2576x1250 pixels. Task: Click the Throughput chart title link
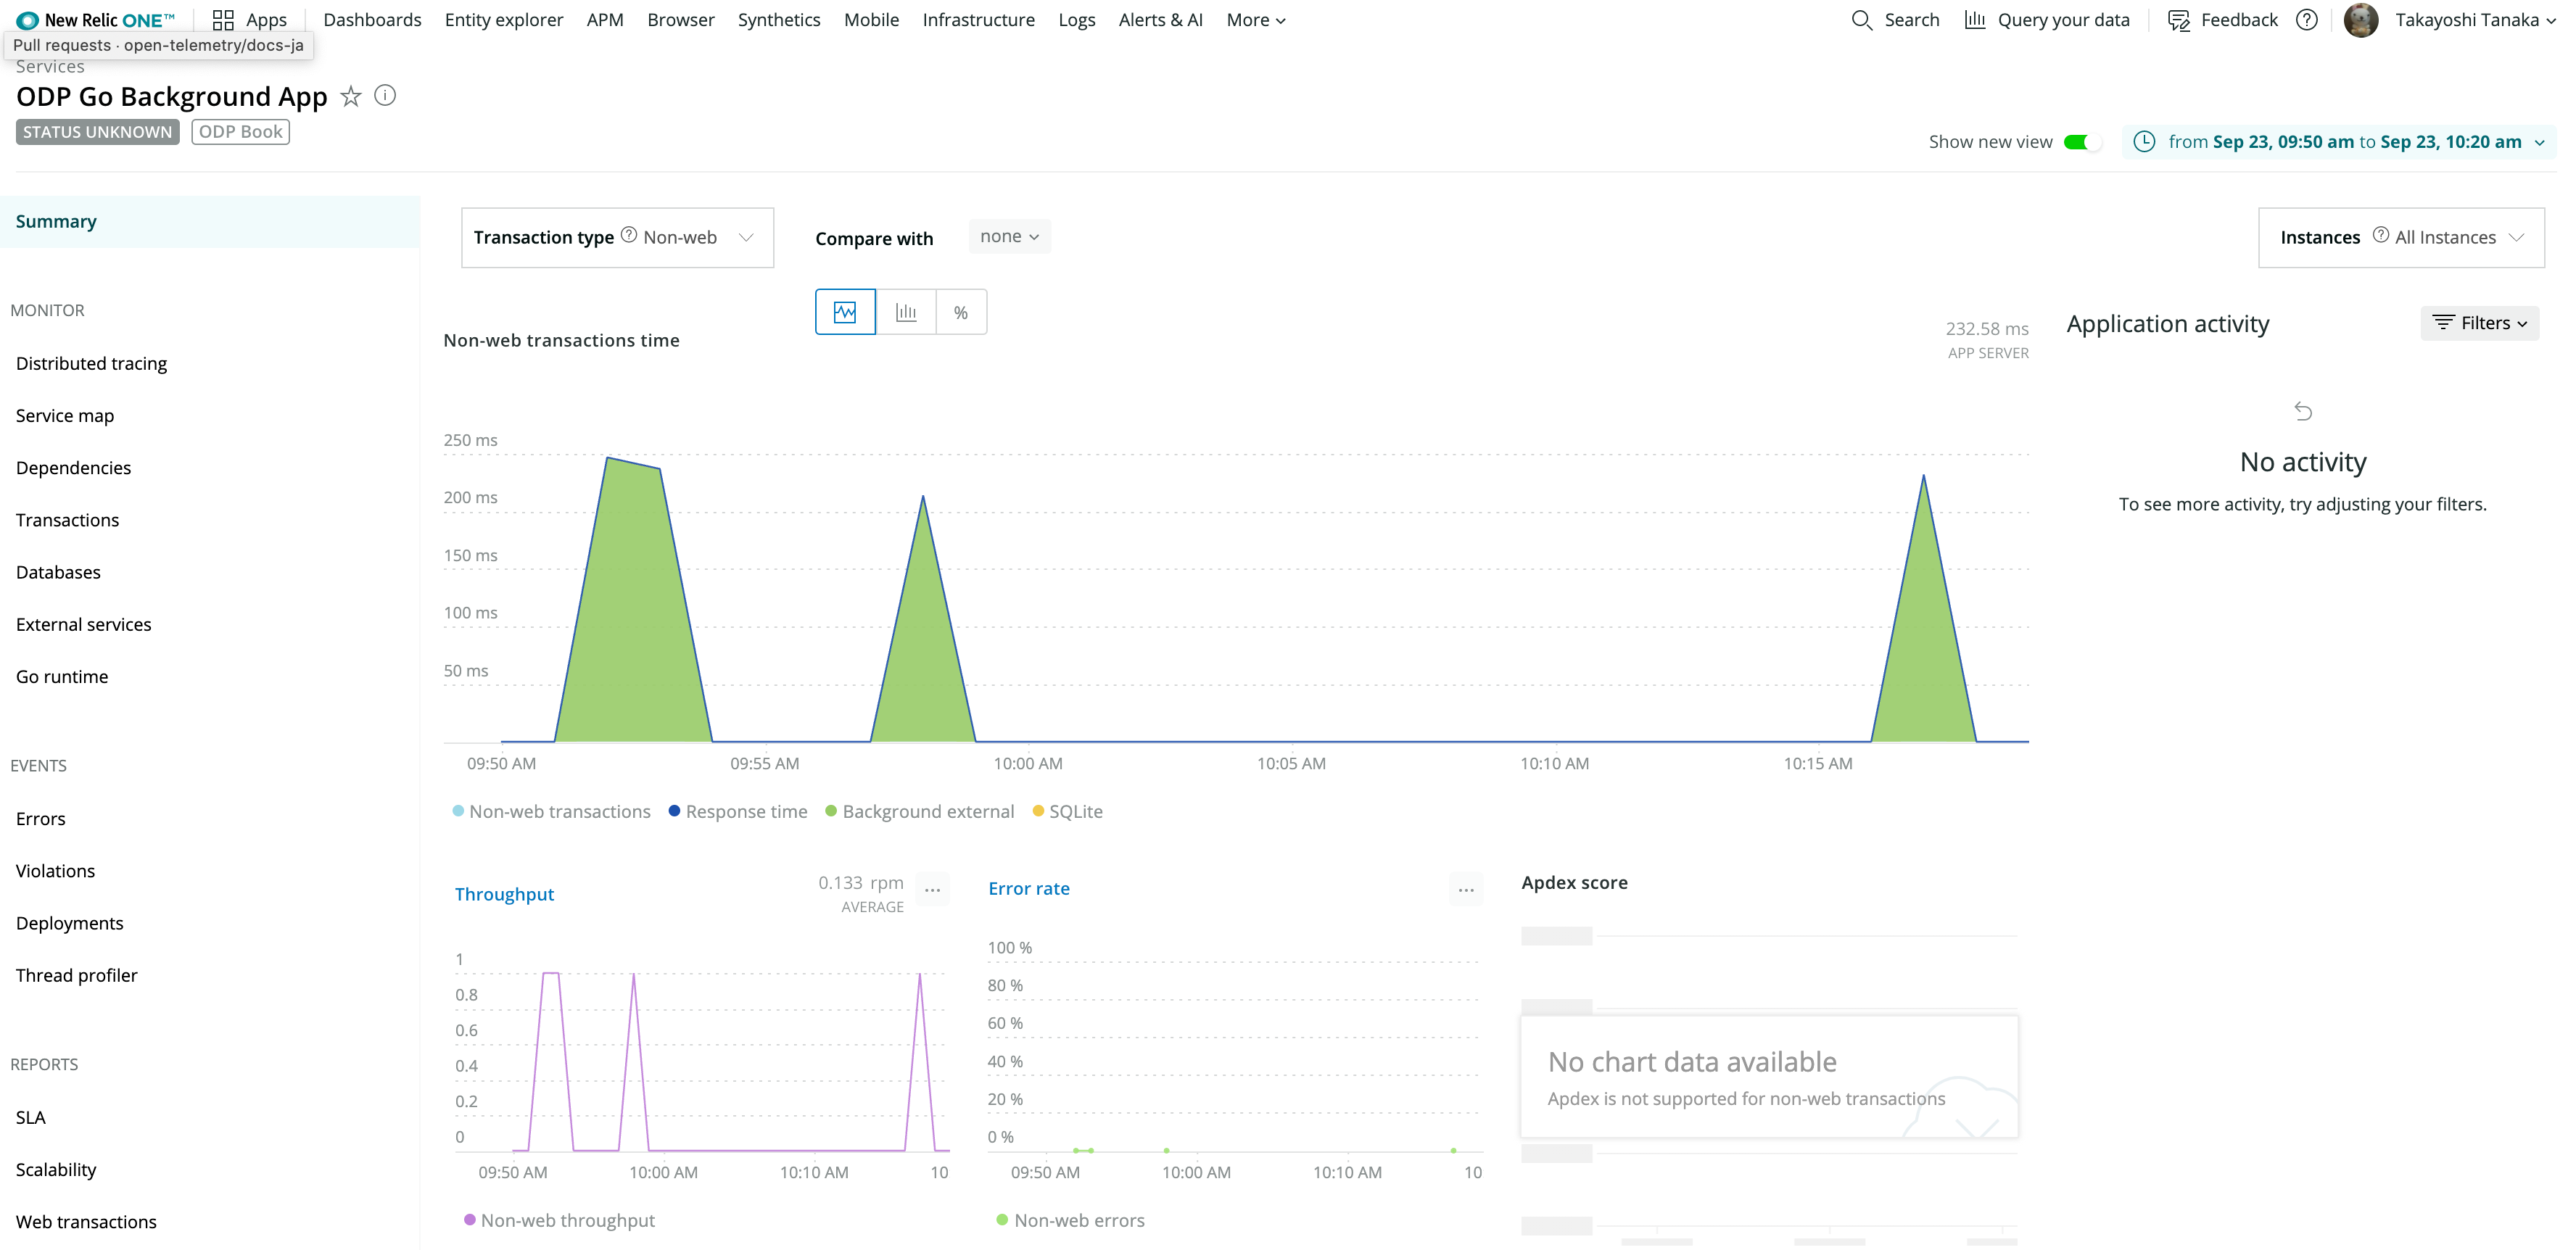(x=504, y=893)
